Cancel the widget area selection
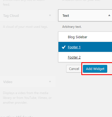Viewport: 112px width, 117px height. (74, 69)
